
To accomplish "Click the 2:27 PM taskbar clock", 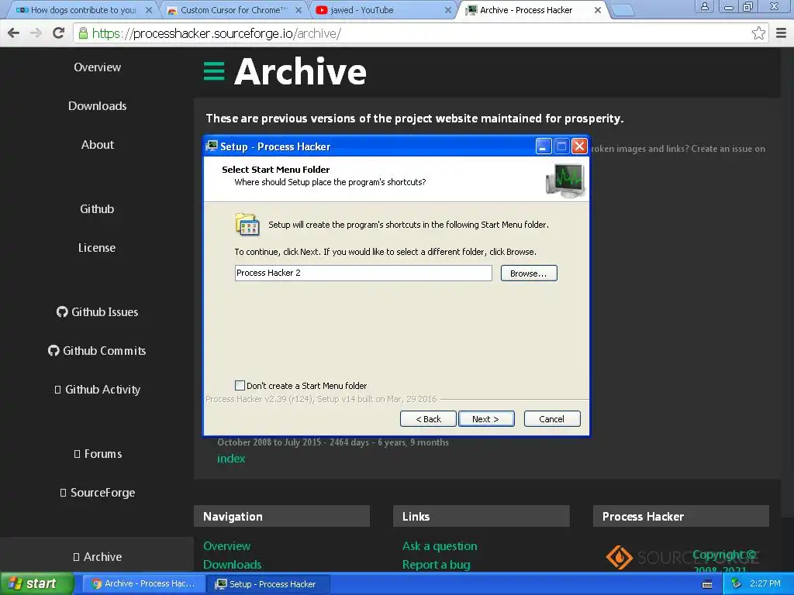I will [x=765, y=584].
